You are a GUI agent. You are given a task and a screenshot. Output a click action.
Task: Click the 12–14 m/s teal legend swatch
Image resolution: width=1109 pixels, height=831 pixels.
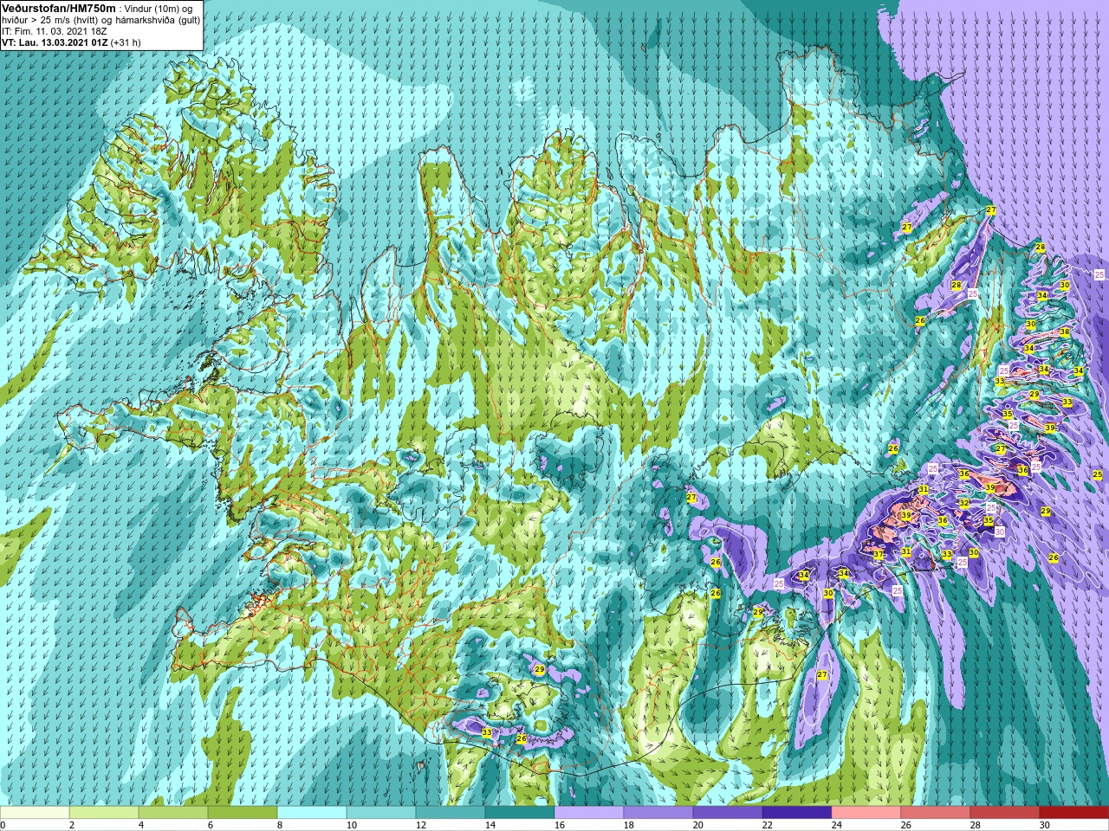click(x=451, y=813)
